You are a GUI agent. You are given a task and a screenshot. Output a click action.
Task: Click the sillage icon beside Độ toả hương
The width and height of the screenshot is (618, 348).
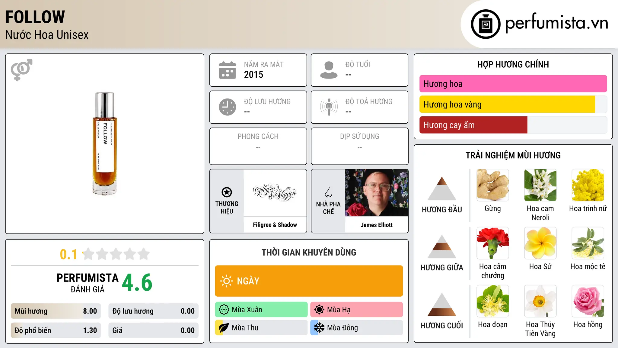click(x=329, y=107)
